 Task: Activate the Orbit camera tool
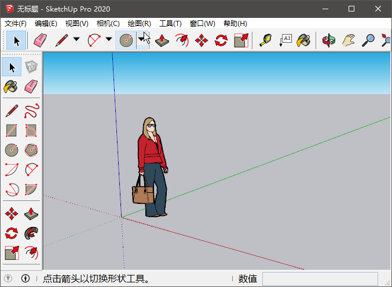tap(328, 40)
